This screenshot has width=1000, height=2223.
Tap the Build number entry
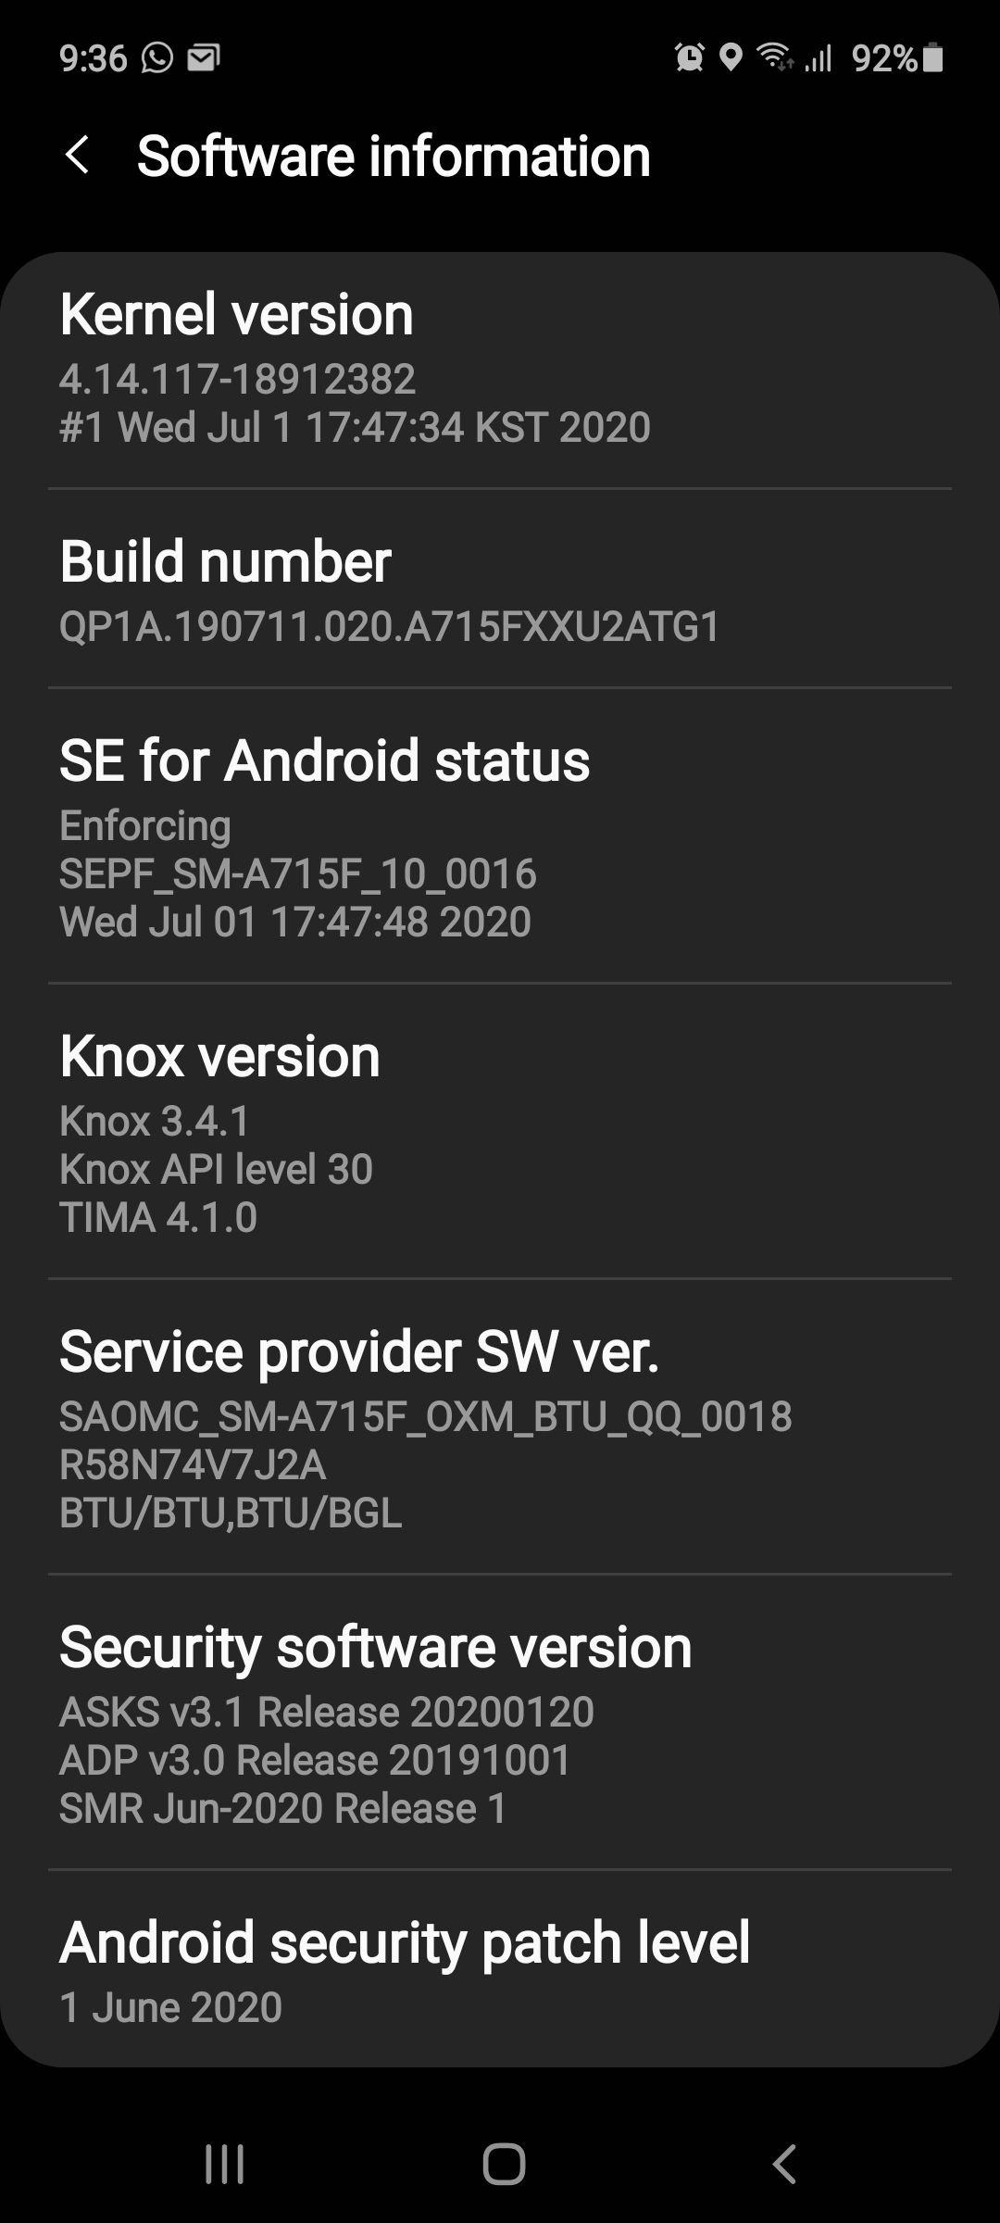(x=500, y=589)
